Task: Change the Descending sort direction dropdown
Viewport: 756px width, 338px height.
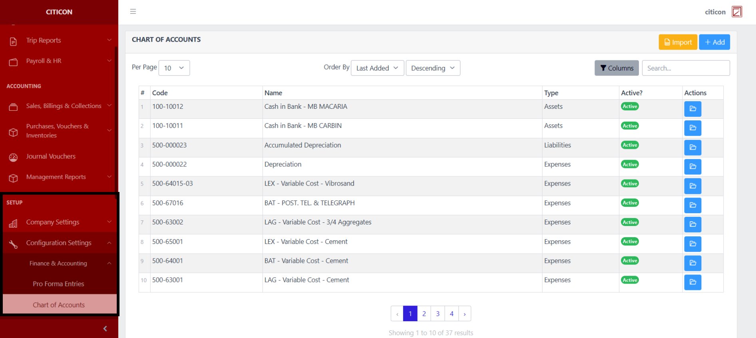Action: click(x=433, y=68)
